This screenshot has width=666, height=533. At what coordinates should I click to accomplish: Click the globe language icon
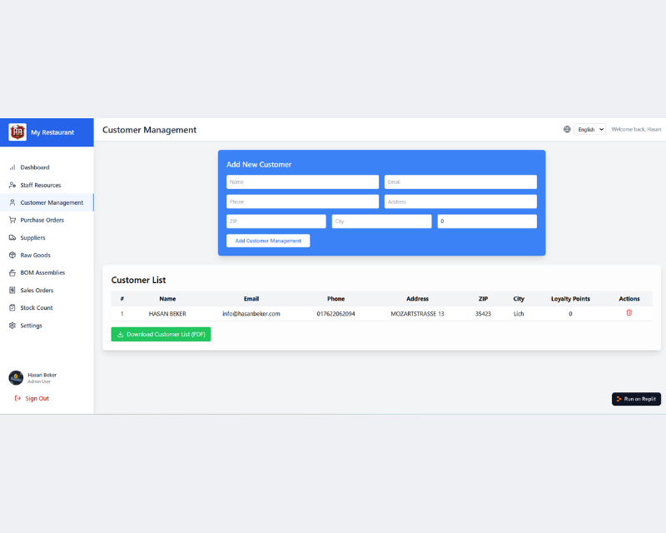567,130
